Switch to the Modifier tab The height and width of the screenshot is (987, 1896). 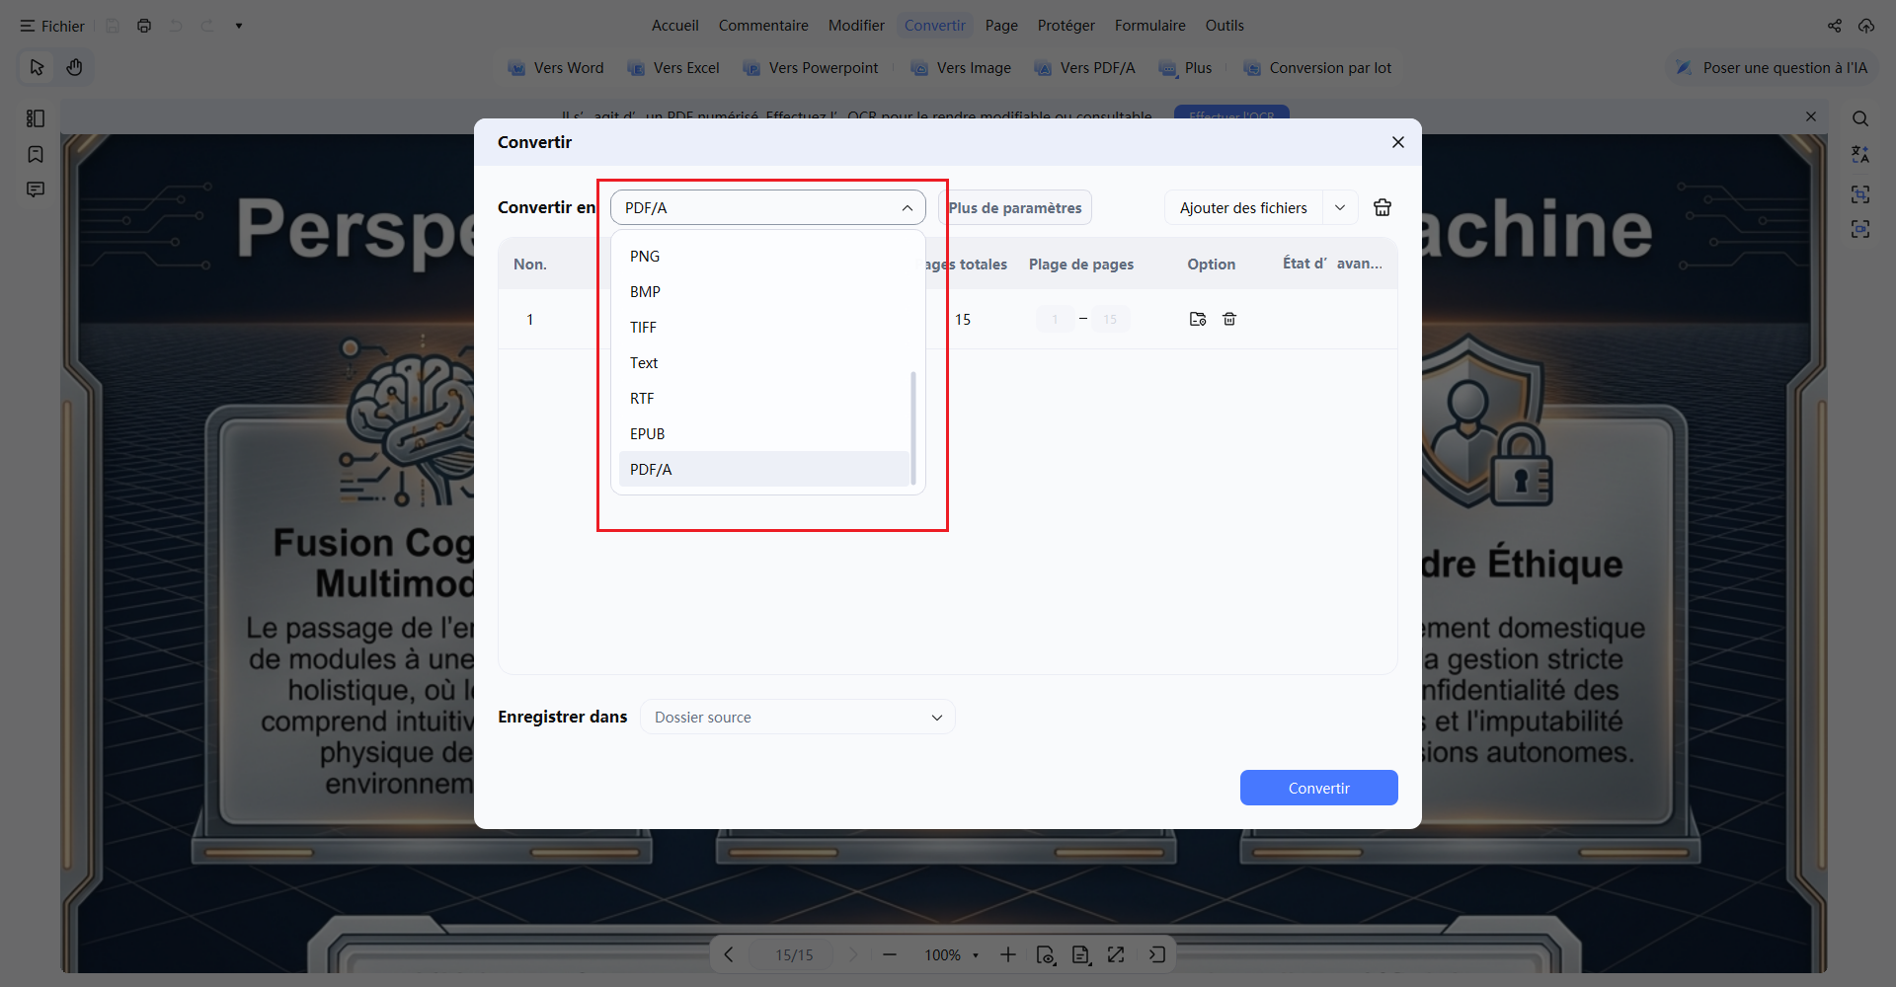tap(856, 26)
